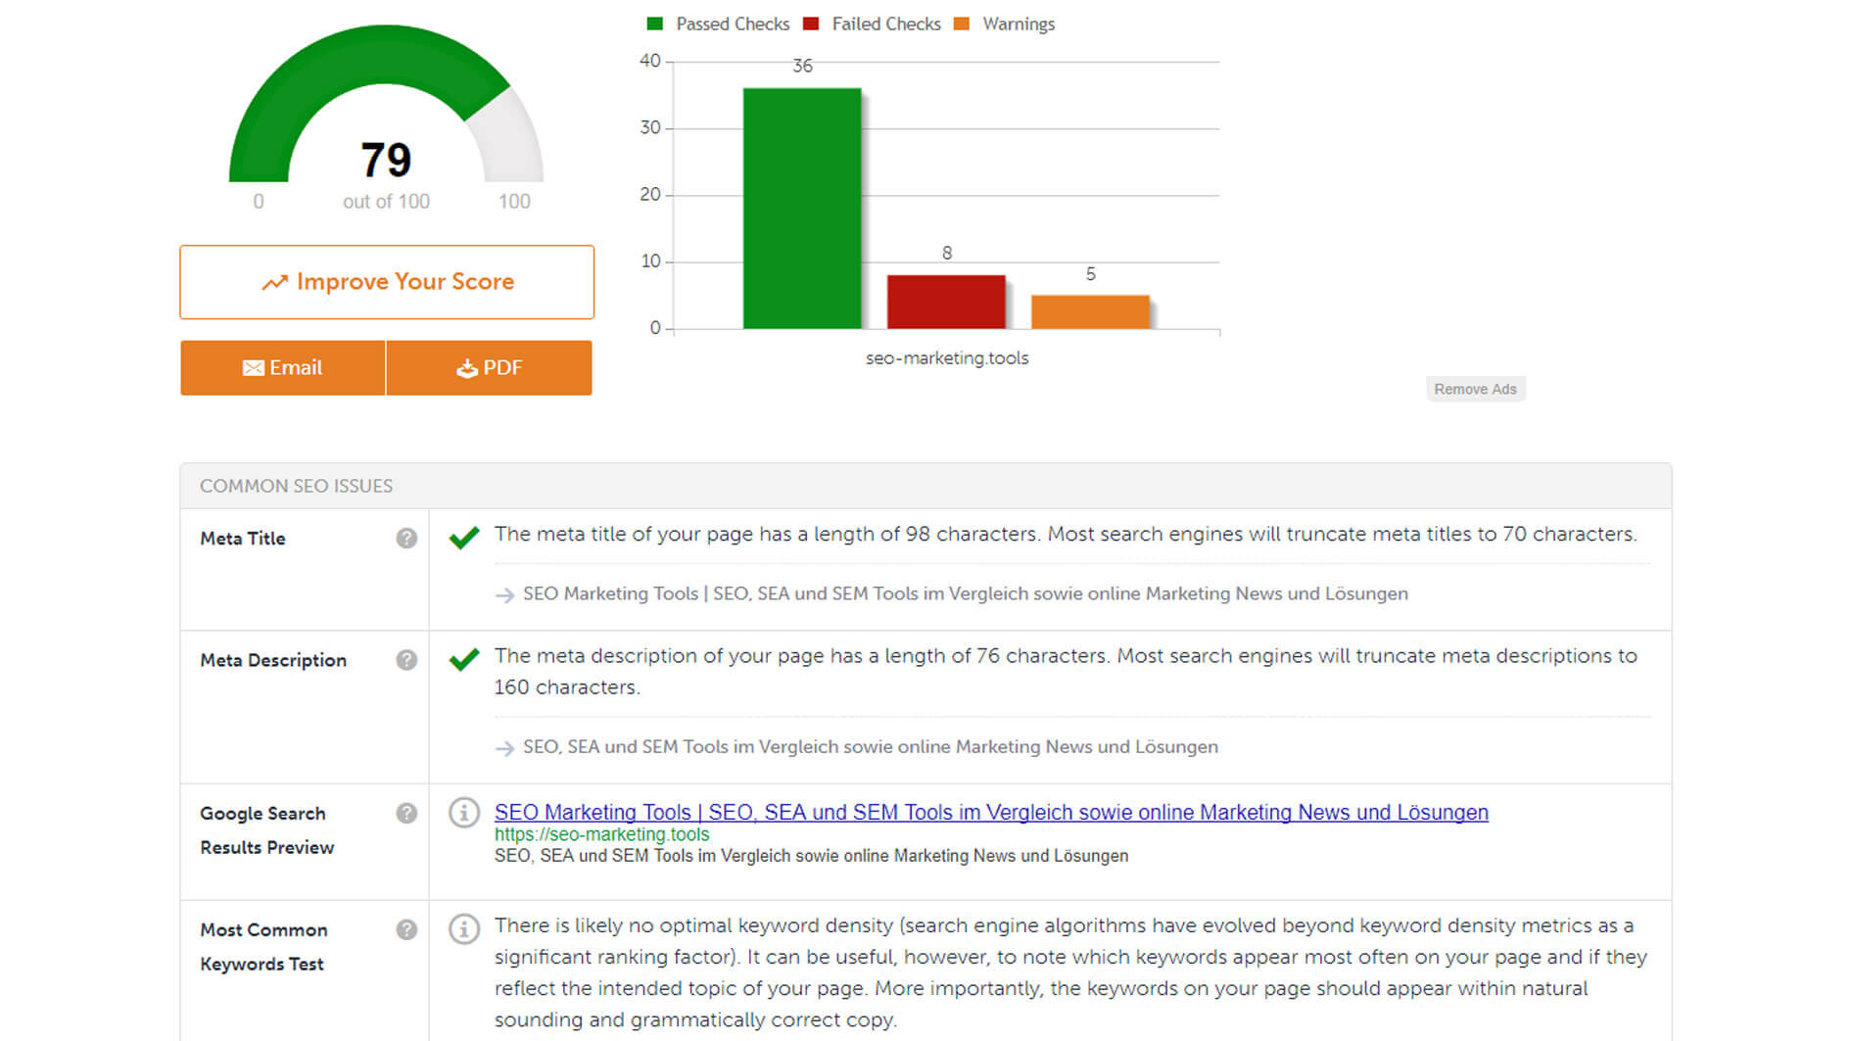Image resolution: width=1851 pixels, height=1041 pixels.
Task: Toggle the Passed Checks legend item
Action: (x=720, y=24)
